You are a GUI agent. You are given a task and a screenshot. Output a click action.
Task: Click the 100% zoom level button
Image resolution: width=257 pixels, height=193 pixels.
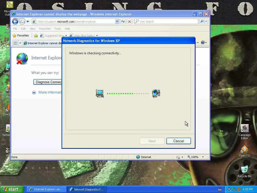pyautogui.click(x=193, y=157)
